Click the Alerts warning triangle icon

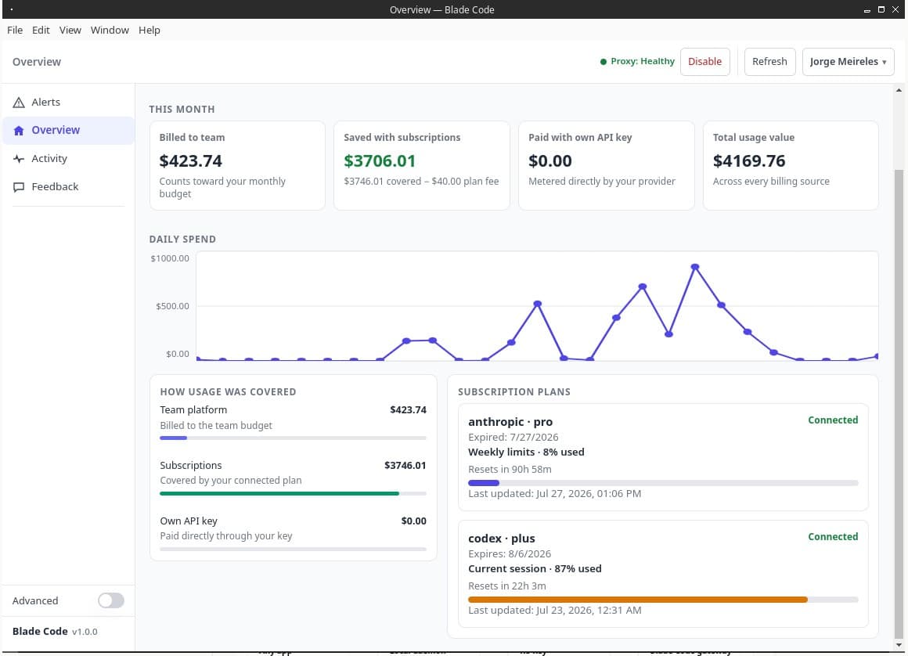[x=19, y=103]
